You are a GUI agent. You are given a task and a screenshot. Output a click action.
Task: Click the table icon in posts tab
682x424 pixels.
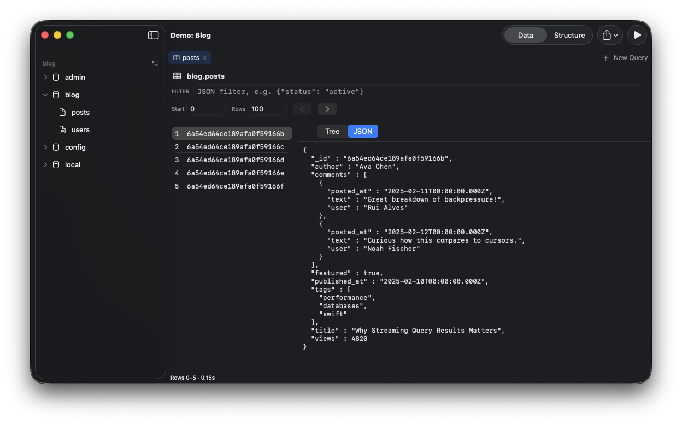(176, 58)
